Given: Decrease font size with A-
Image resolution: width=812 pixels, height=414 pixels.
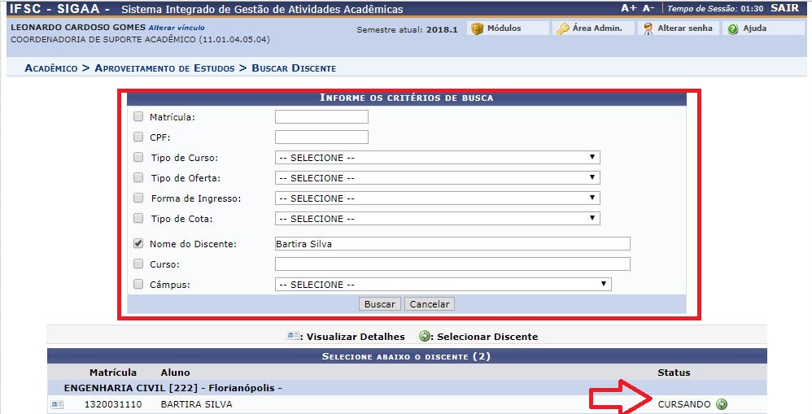Looking at the screenshot, I should point(648,8).
